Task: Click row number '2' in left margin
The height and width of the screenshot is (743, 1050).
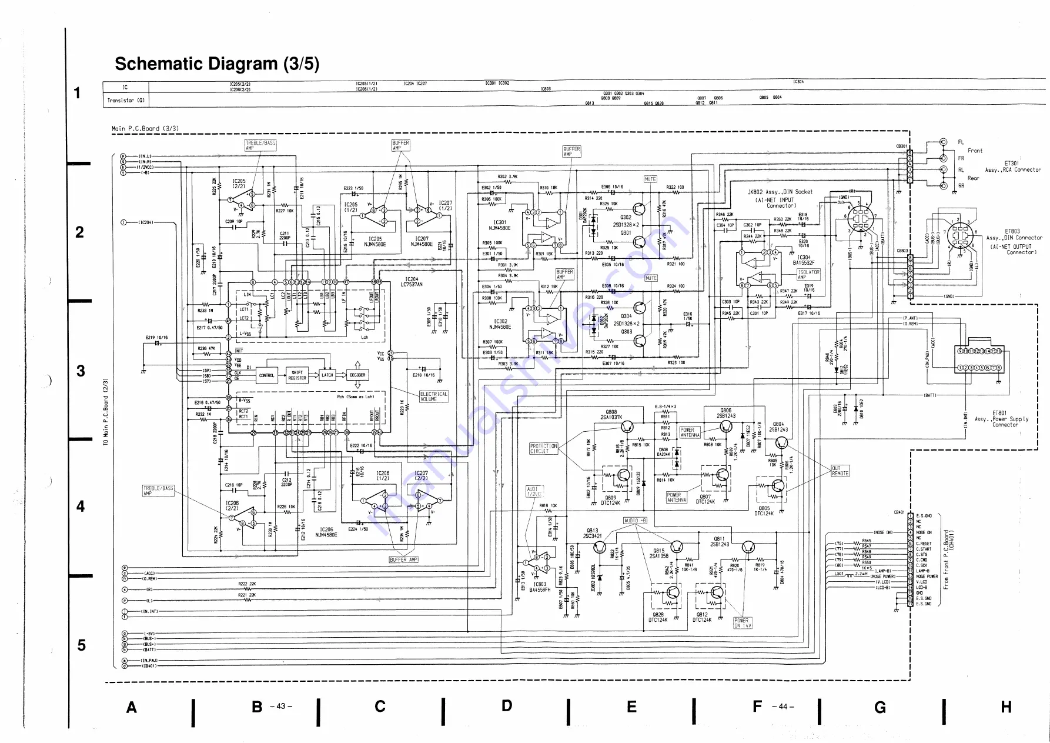Action: coord(80,232)
